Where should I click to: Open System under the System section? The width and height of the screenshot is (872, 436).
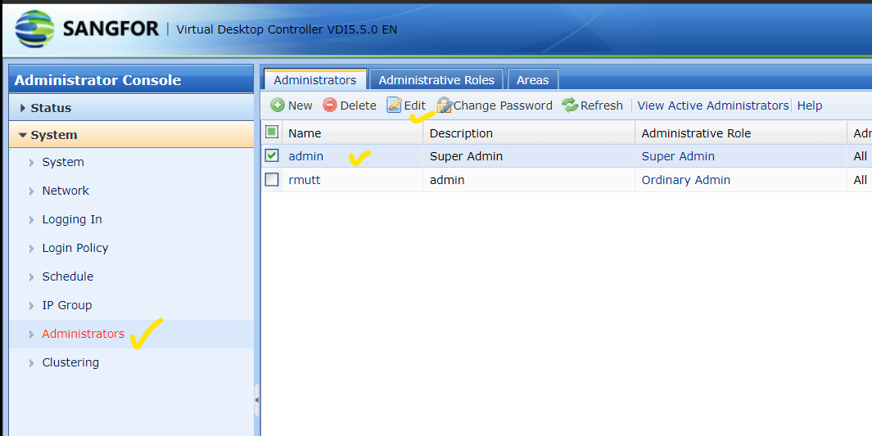click(63, 162)
